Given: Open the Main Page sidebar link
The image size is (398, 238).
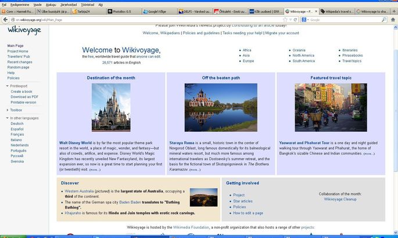Looking at the screenshot, I should [15, 46].
